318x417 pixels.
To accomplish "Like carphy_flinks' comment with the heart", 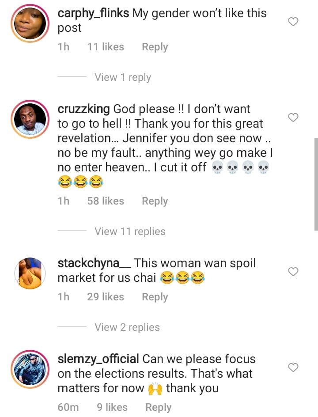I will [x=293, y=22].
